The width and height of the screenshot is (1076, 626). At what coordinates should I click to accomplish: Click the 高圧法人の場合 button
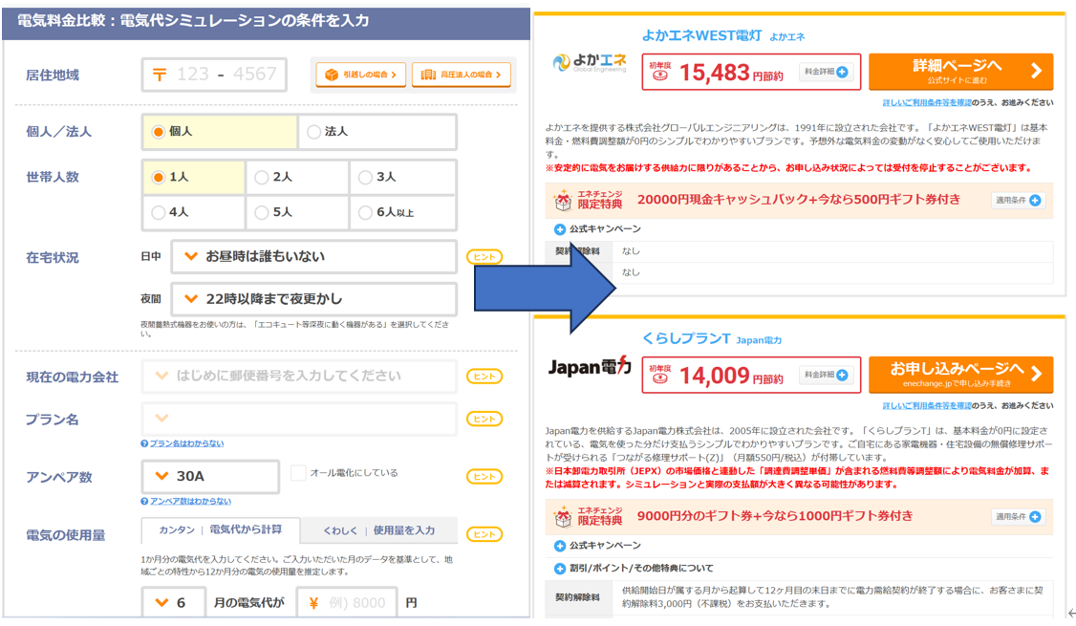(x=462, y=75)
